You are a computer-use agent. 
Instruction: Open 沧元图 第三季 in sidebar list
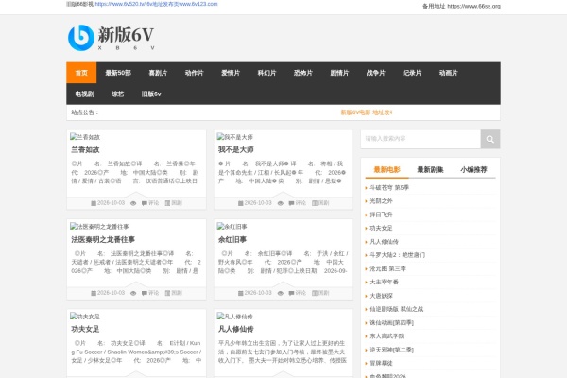pyautogui.click(x=388, y=268)
